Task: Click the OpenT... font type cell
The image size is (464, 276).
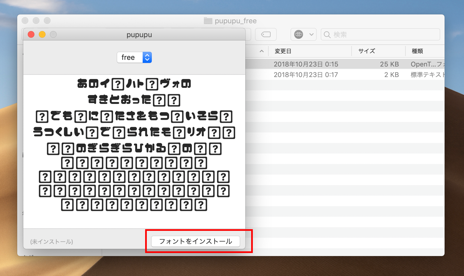Action: 428,64
